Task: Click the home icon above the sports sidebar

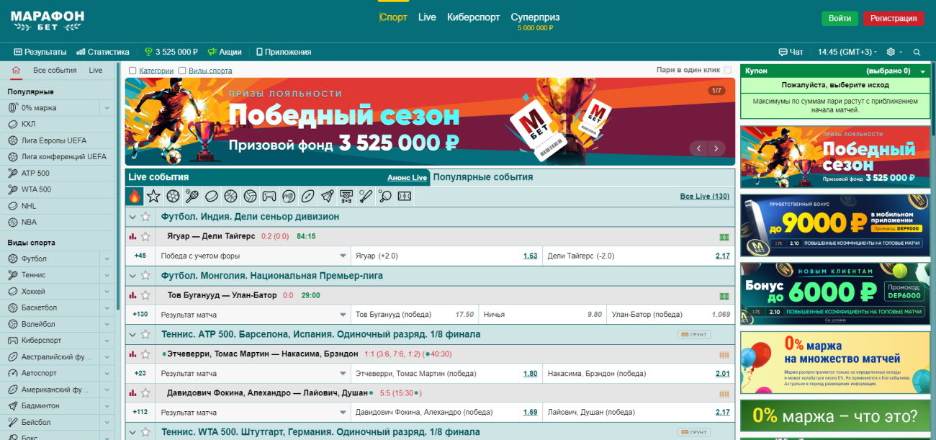Action: pos(16,70)
